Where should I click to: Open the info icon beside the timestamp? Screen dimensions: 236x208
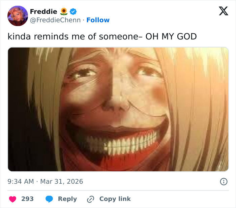pos(223,181)
